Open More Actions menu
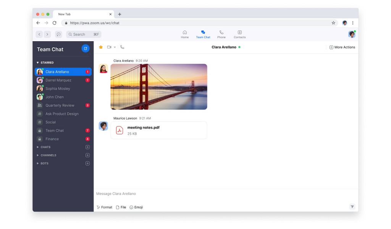 (342, 47)
